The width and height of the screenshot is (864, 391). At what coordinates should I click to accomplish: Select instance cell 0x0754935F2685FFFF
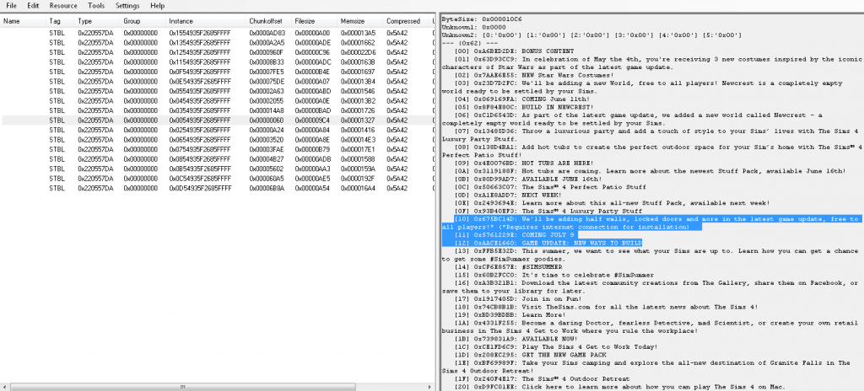[199, 149]
